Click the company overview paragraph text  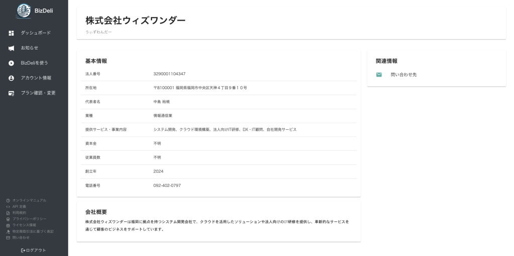tap(217, 225)
